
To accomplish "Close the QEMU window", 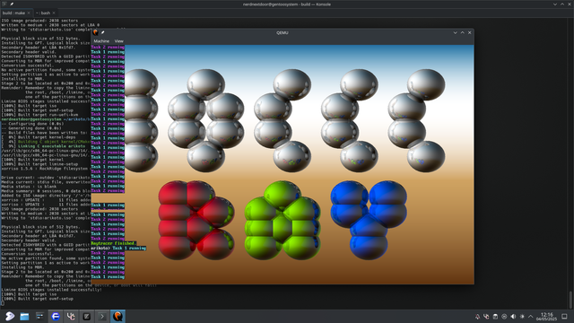I will (x=470, y=32).
